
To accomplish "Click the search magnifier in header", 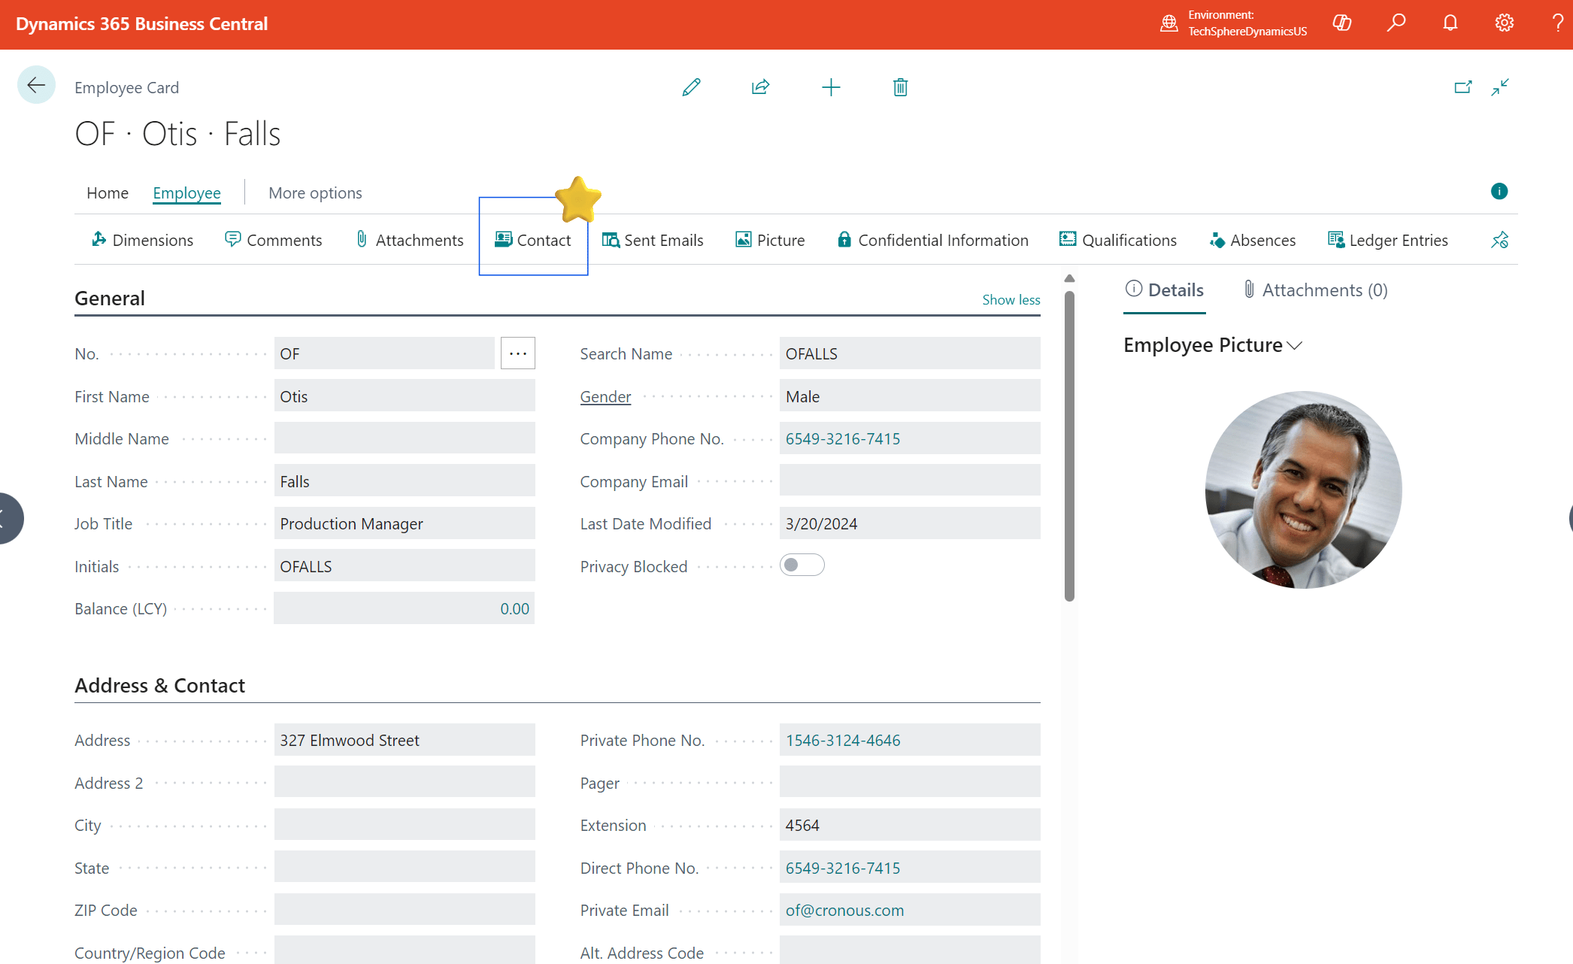I will [1396, 23].
